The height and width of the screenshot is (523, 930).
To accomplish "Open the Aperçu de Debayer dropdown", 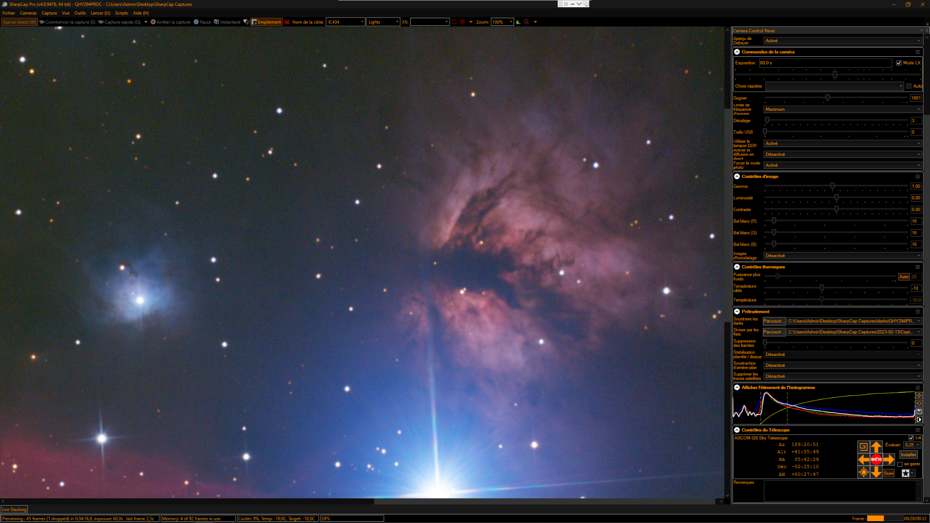I will (x=843, y=41).
